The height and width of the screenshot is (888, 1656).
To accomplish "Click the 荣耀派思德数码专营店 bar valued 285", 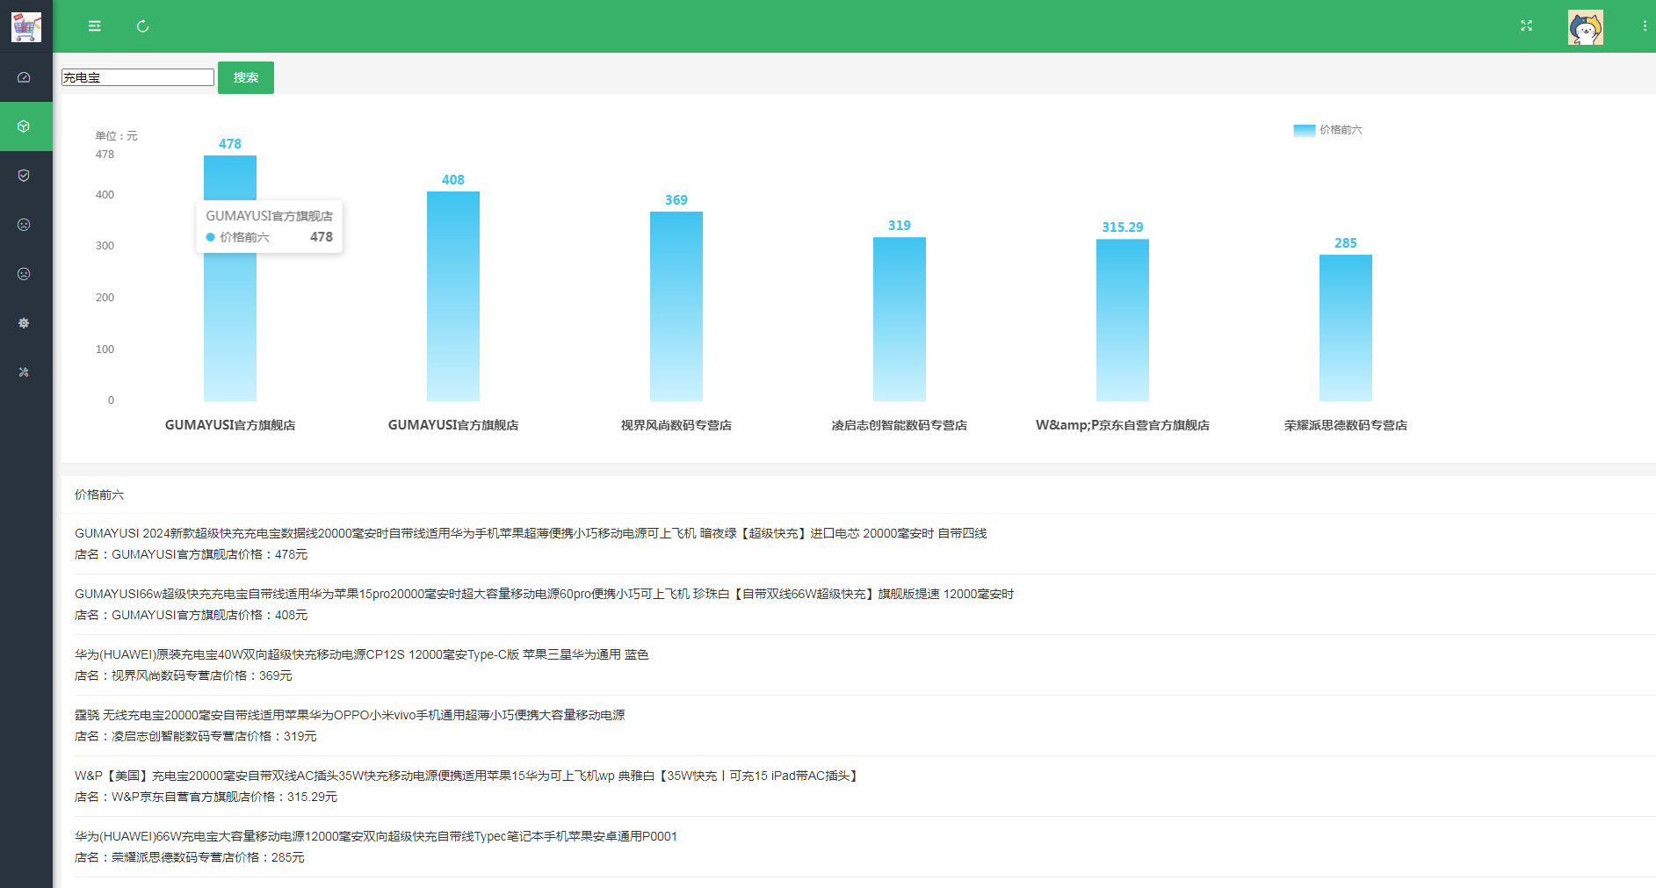I will tap(1346, 328).
